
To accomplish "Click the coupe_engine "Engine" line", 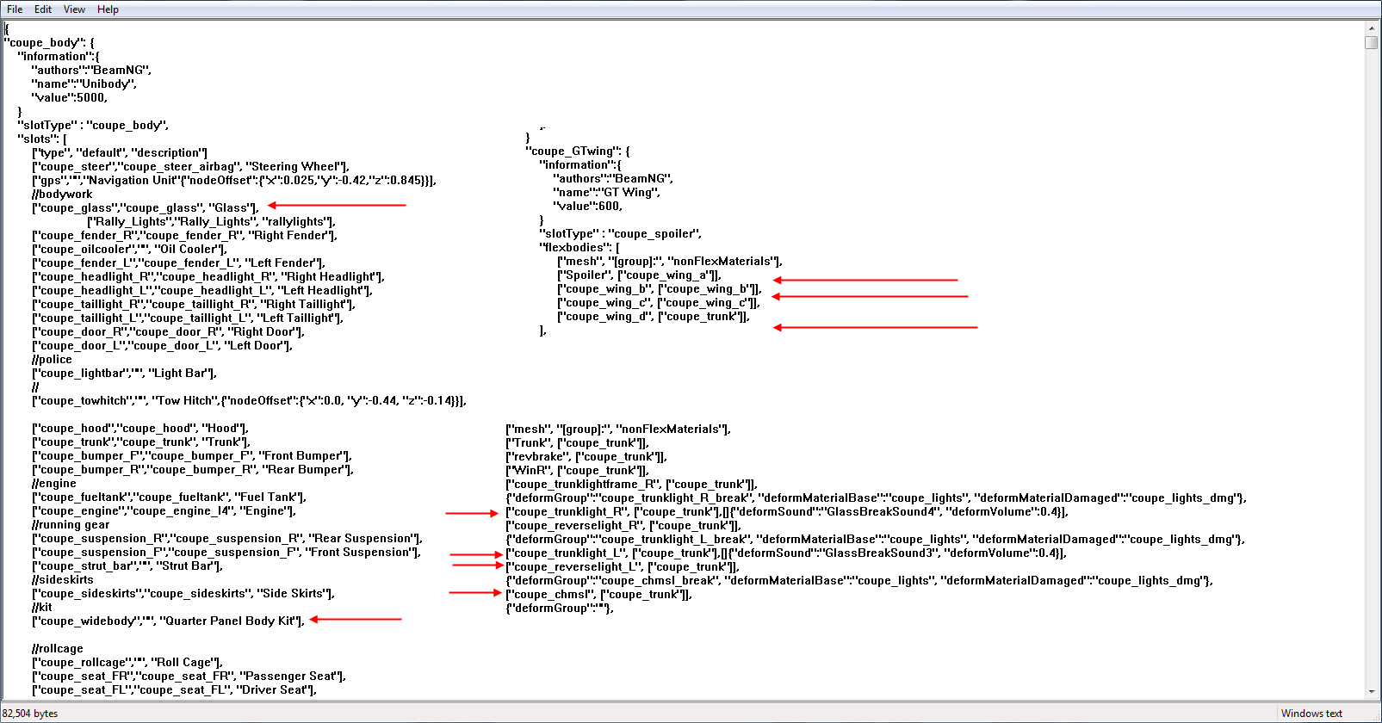I will [164, 510].
